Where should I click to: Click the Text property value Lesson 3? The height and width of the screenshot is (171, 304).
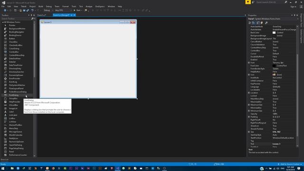tap(276, 144)
